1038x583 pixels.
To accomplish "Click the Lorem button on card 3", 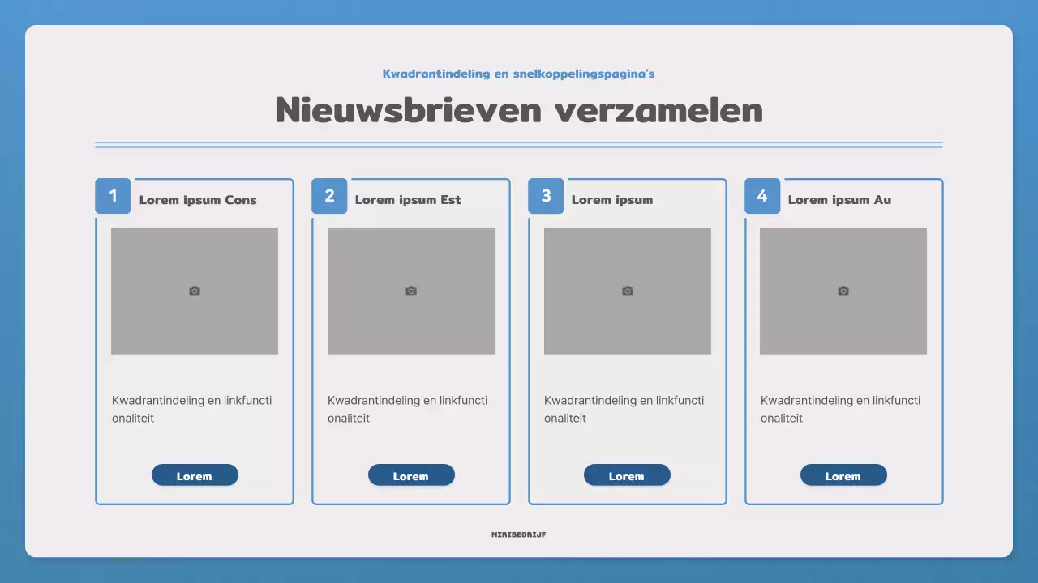I will pyautogui.click(x=627, y=474).
